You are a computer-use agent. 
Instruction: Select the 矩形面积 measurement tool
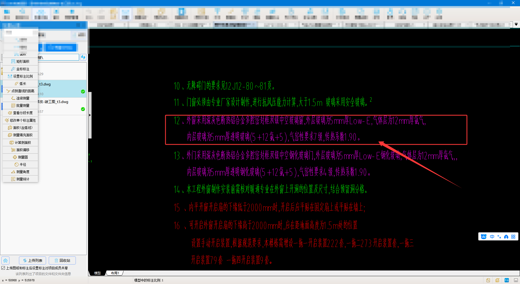(x=20, y=61)
